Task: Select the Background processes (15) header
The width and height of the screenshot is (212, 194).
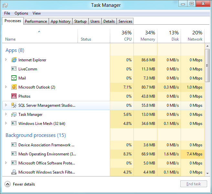Action: pyautogui.click(x=36, y=135)
